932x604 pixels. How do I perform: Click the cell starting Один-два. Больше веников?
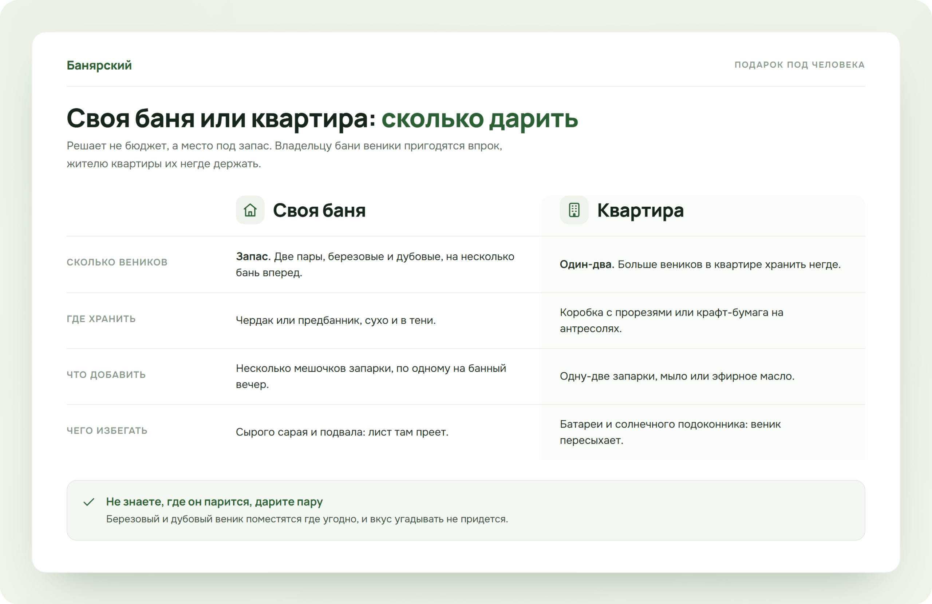700,265
